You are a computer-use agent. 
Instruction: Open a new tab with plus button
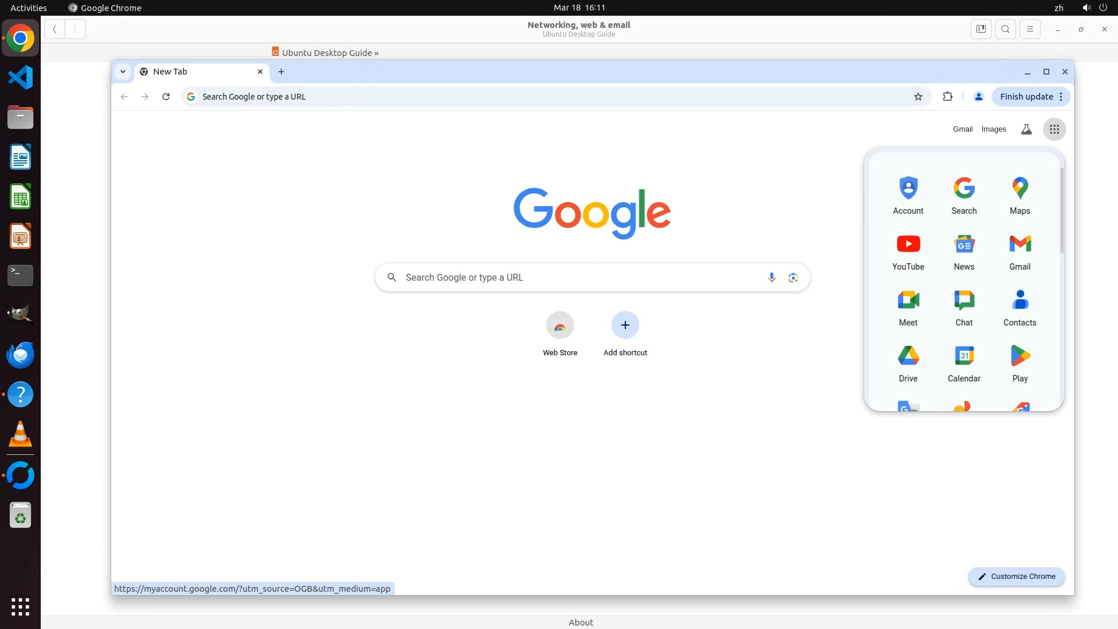pos(281,72)
